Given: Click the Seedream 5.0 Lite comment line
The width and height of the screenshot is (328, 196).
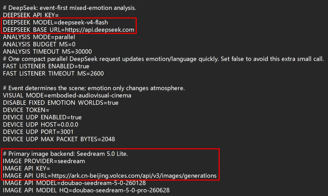Looking at the screenshot, I should click(65, 154).
